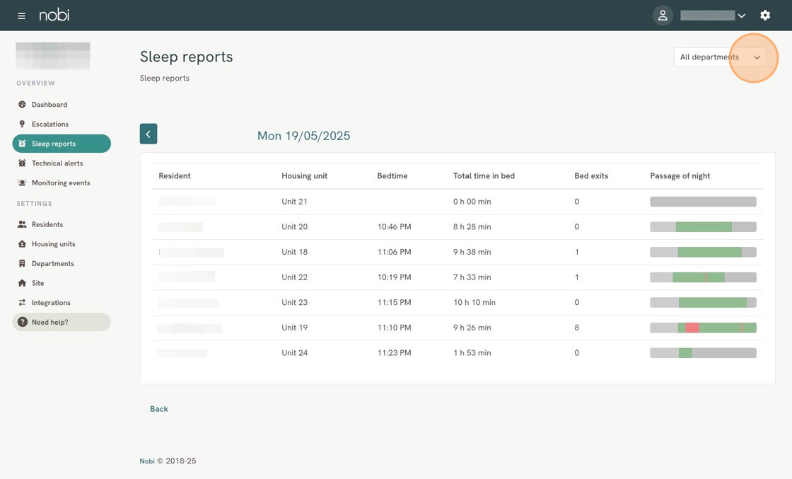Select Integrations in the sidebar
792x479 pixels.
(51, 303)
